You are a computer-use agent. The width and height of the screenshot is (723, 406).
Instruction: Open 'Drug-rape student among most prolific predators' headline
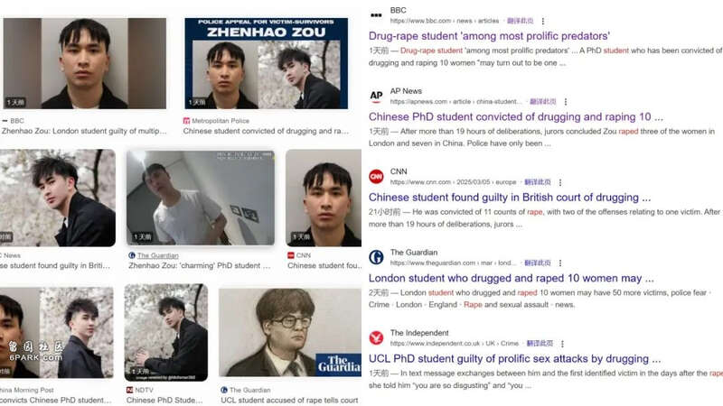click(489, 36)
